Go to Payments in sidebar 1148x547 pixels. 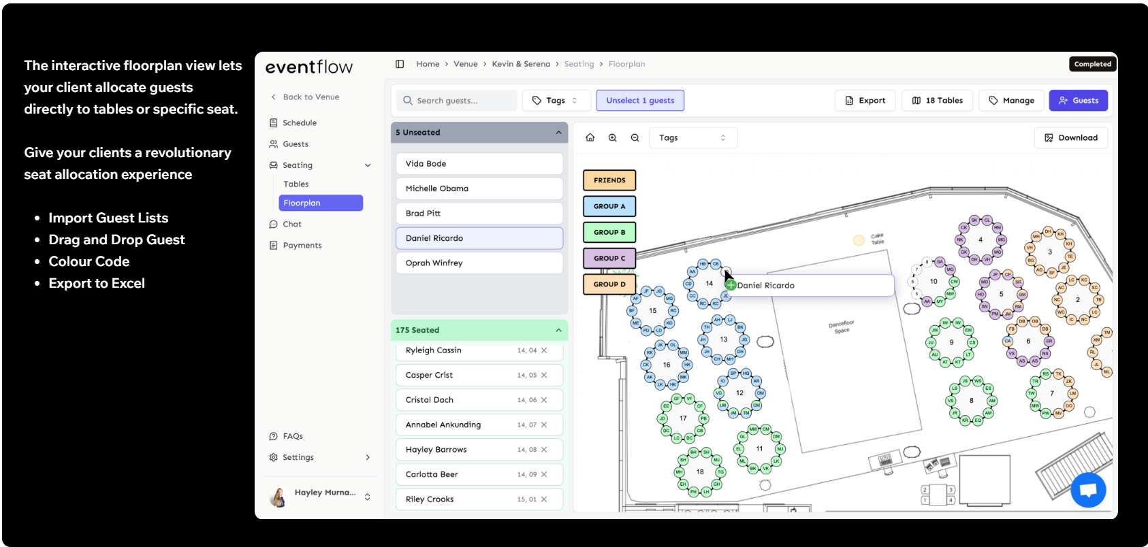[302, 246]
